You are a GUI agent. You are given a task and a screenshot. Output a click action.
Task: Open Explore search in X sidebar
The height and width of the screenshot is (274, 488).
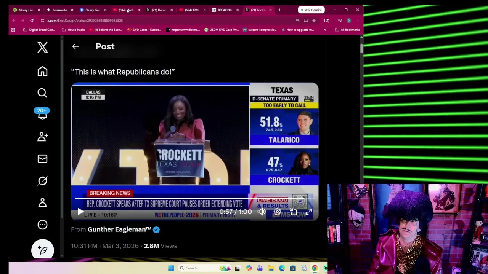pos(42,93)
